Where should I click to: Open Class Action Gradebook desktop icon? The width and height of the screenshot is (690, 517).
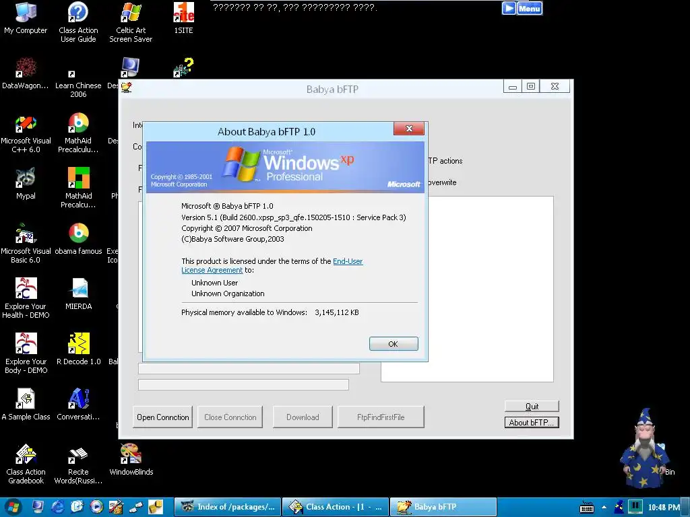pos(26,464)
